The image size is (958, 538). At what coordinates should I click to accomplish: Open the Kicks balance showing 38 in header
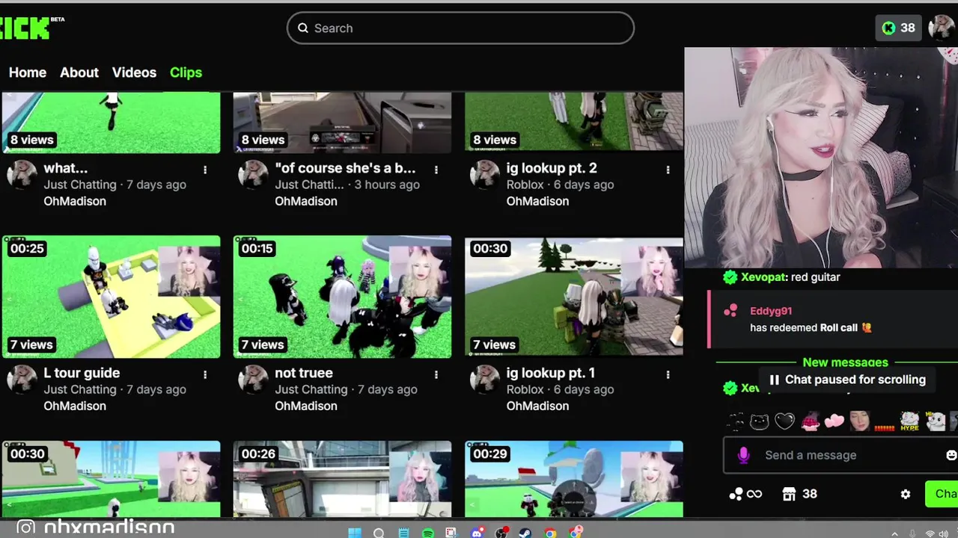(898, 28)
